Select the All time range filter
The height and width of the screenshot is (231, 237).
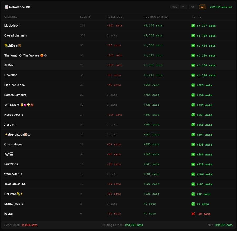(203, 7)
